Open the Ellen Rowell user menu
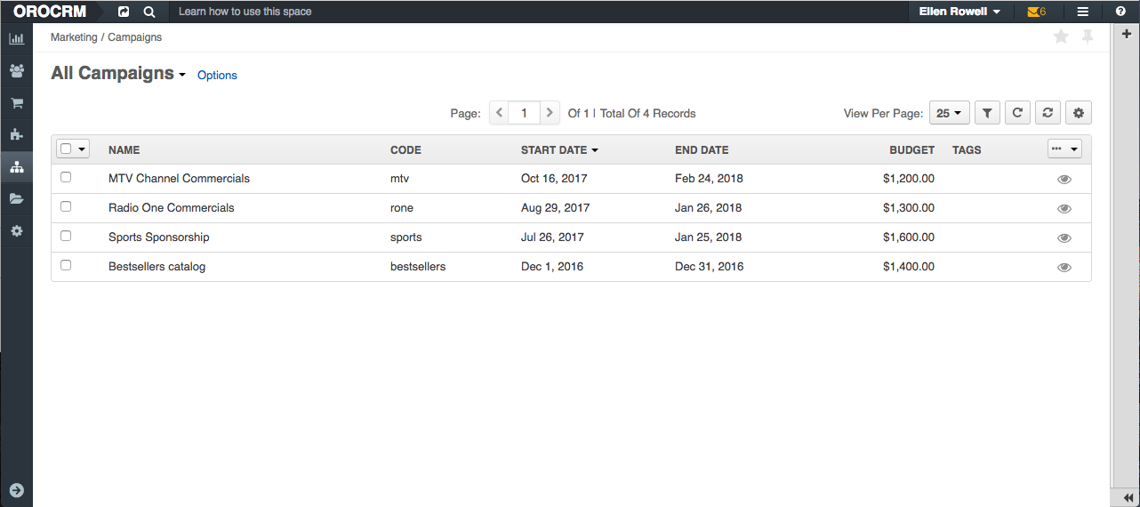1140x507 pixels. coord(959,12)
